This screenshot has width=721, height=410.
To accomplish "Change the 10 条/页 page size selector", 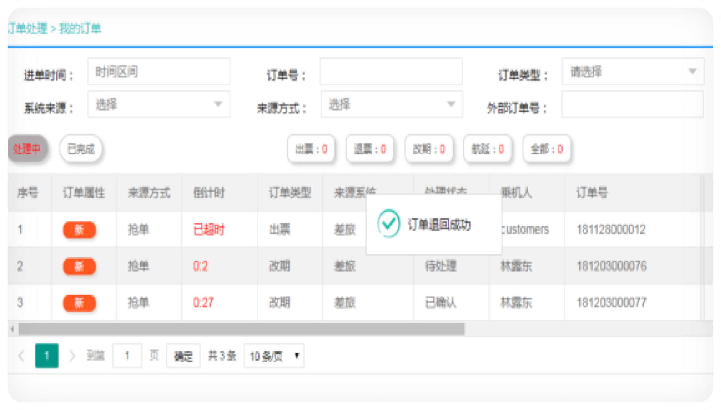I will click(274, 356).
